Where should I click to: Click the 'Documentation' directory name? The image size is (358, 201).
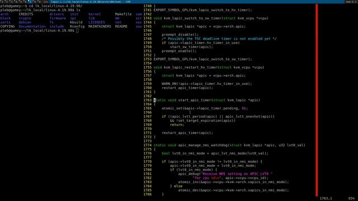pos(32,26)
